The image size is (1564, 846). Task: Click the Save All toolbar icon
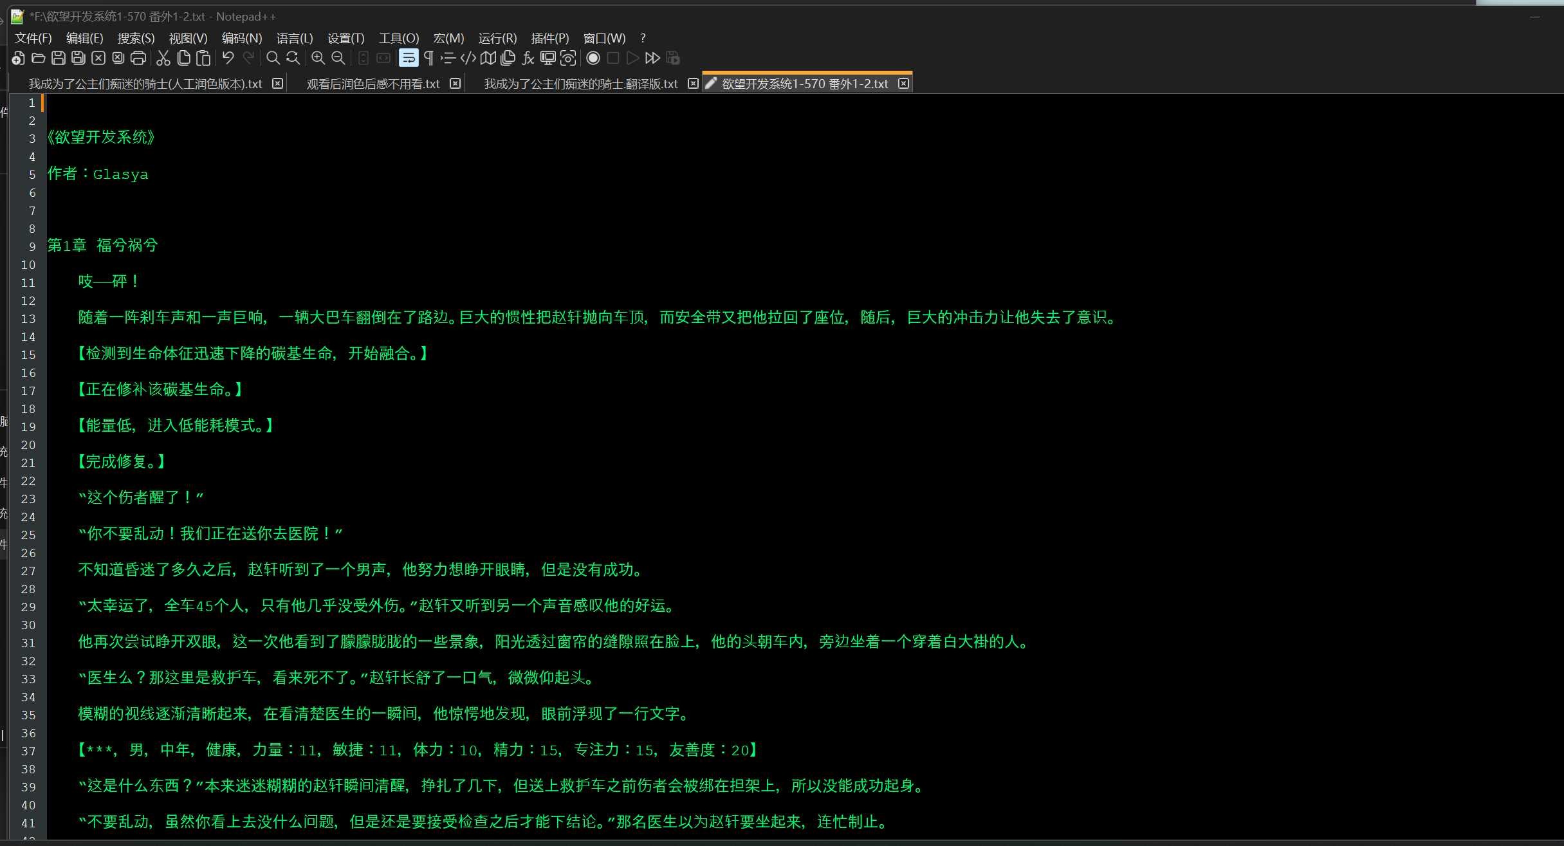click(x=78, y=59)
